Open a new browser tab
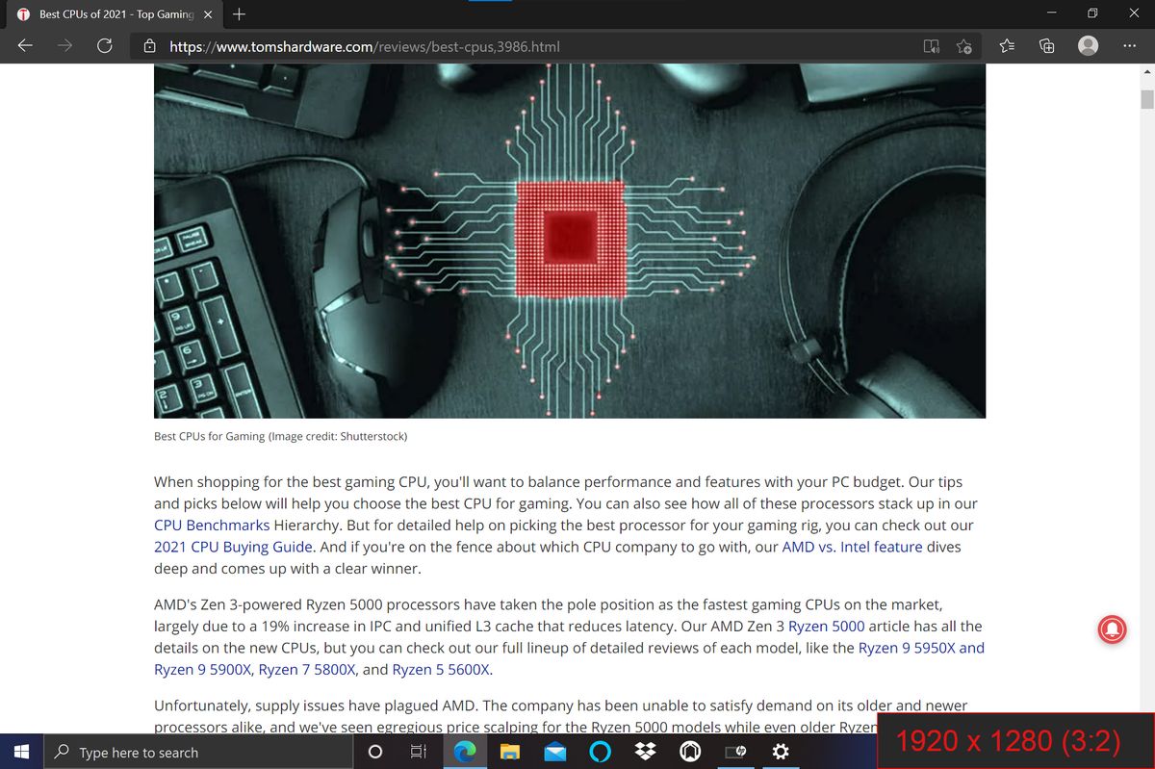The image size is (1155, 769). point(239,14)
